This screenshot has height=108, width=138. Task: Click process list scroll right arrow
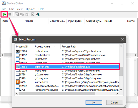pyautogui.click(x=117, y=93)
